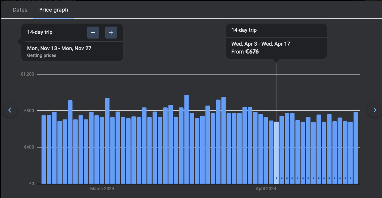This screenshot has height=198, width=382.
Task: Decrease trip length with minus button
Action: (x=93, y=33)
